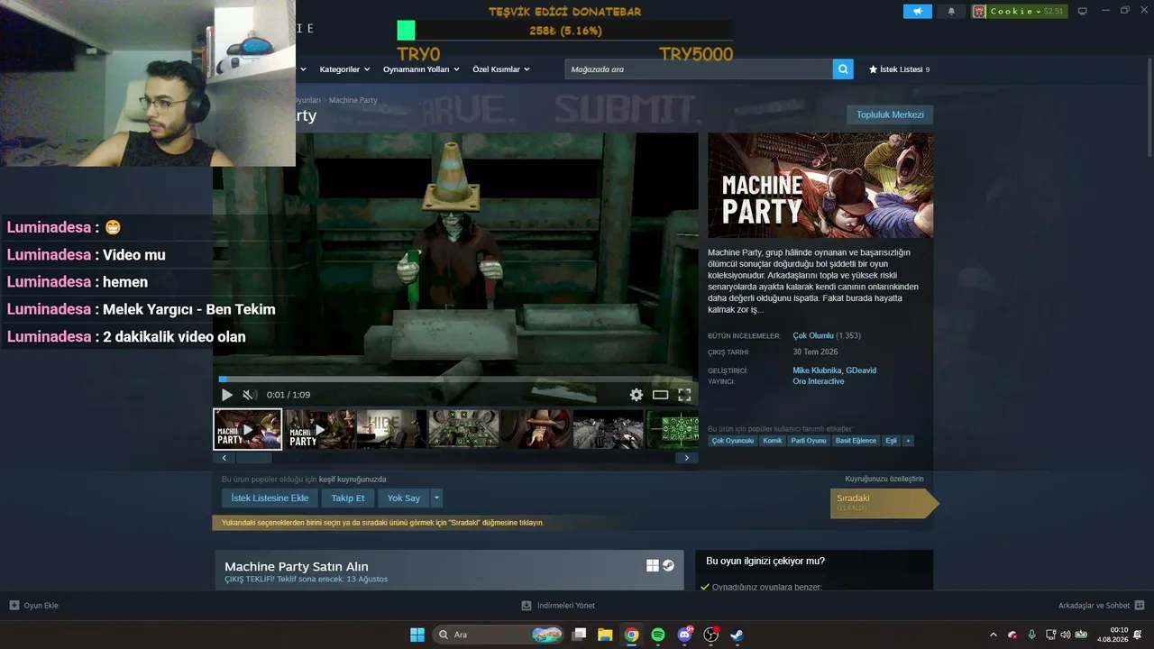Click the Takip Et button
Screen dimensions: 1154x649
coord(348,498)
